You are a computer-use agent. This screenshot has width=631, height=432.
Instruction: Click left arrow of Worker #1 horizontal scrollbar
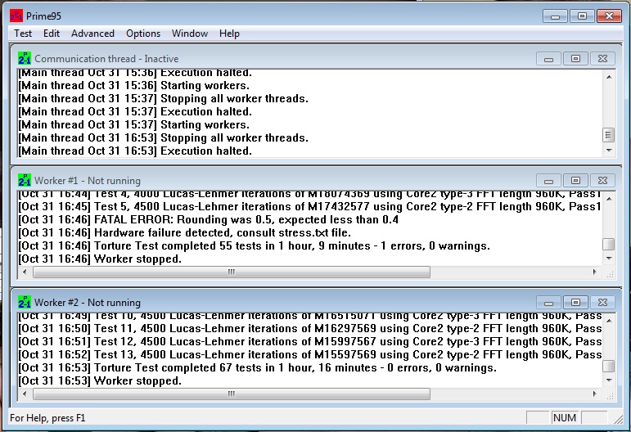(x=25, y=272)
